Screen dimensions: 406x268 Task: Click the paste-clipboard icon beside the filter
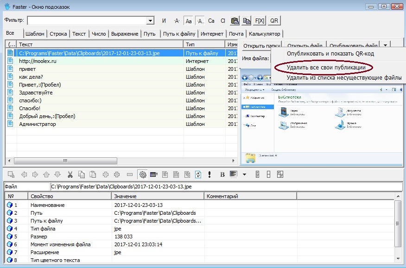[235, 21]
